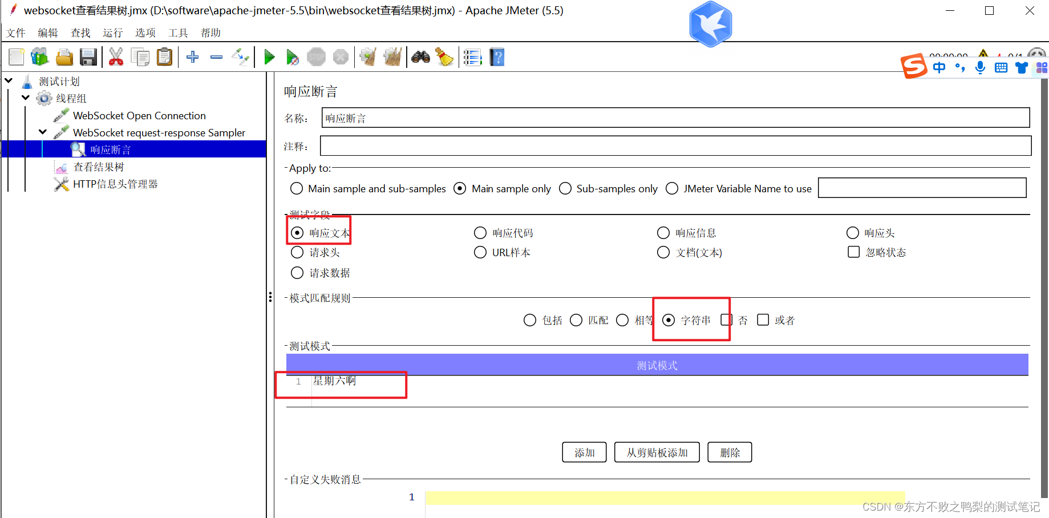
Task: Expand all nodes with the blue plus icon
Action: click(193, 57)
